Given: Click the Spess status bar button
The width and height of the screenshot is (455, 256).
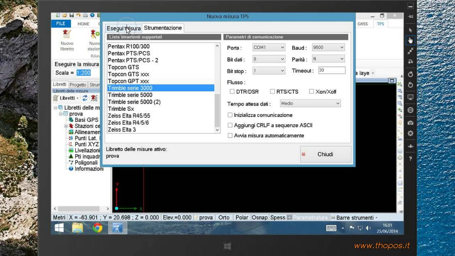Looking at the screenshot, I should (278, 218).
